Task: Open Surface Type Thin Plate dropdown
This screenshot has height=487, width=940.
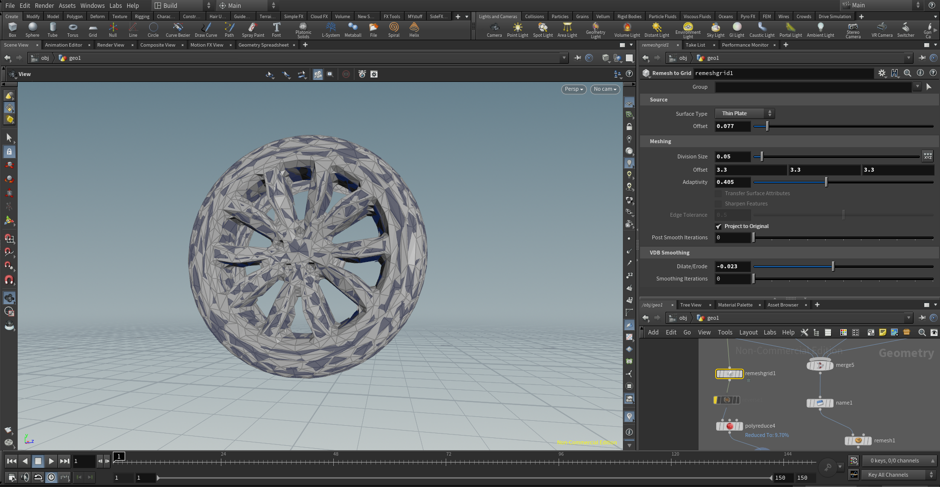Action: click(x=745, y=113)
